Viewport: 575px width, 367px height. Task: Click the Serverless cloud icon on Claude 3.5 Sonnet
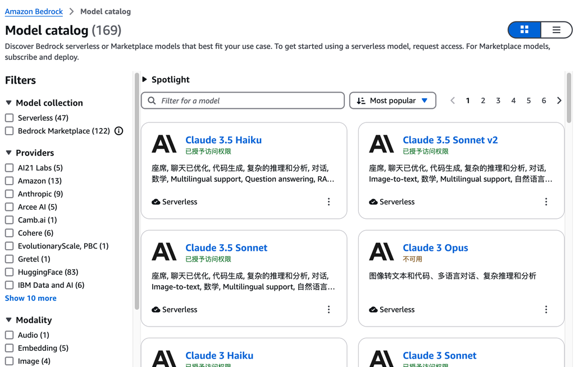click(156, 309)
